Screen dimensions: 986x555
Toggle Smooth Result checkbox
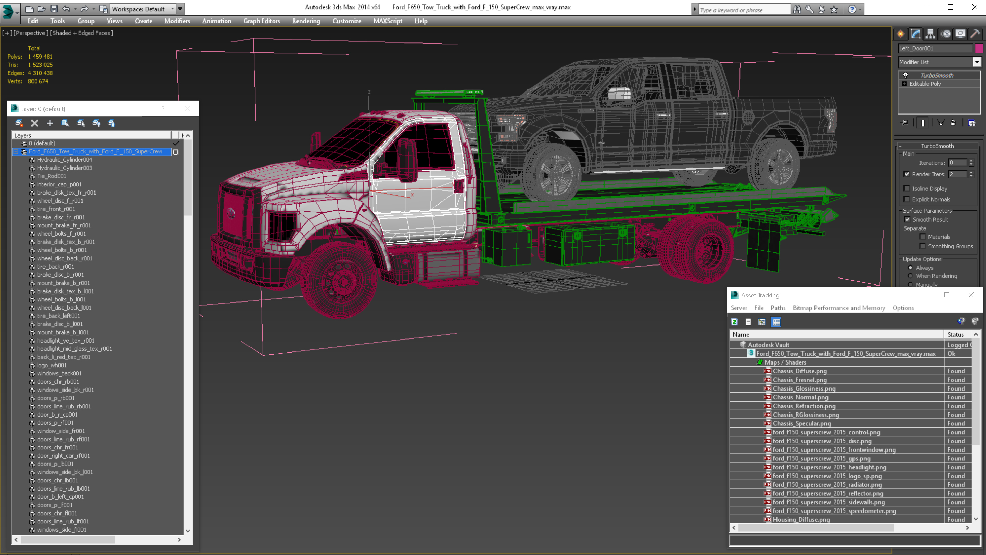coord(907,219)
